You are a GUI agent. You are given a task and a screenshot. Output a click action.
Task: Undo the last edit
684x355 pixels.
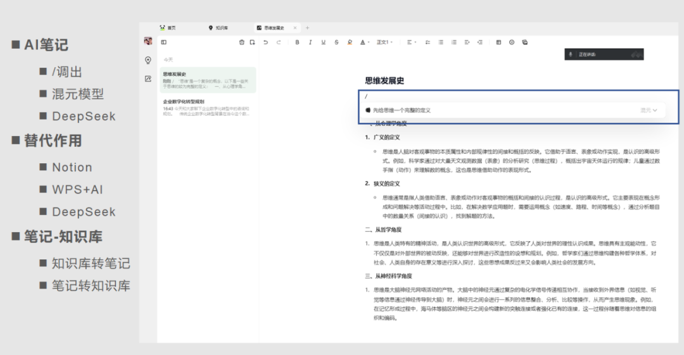(x=265, y=42)
